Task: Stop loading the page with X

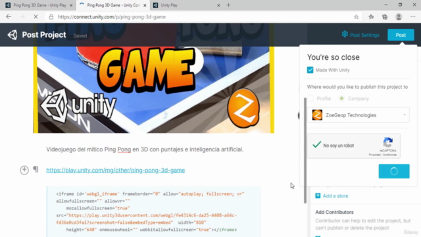Action: pos(36,16)
